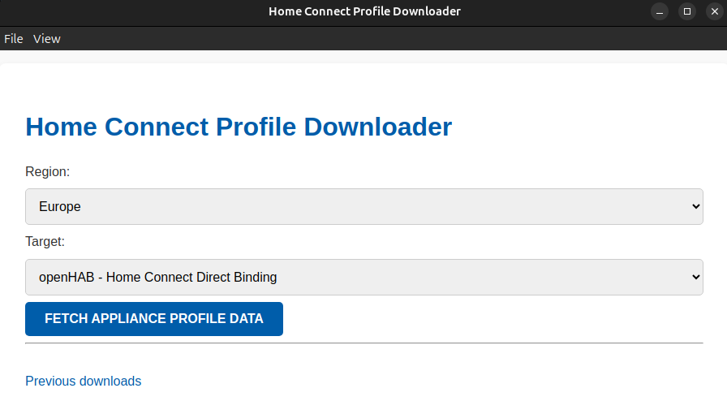Maximize the Profile Downloader window
The width and height of the screenshot is (727, 414).
click(687, 11)
